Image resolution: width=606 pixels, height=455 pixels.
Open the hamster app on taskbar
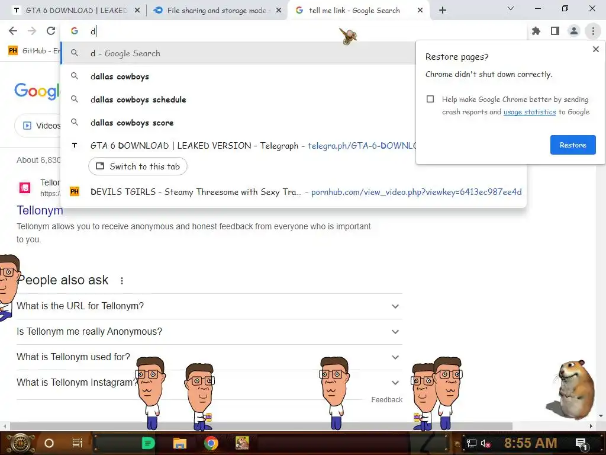tap(242, 443)
